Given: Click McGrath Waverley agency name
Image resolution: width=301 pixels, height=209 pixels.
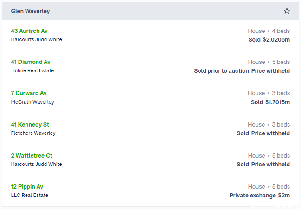Looking at the screenshot, I should click(x=32, y=102).
